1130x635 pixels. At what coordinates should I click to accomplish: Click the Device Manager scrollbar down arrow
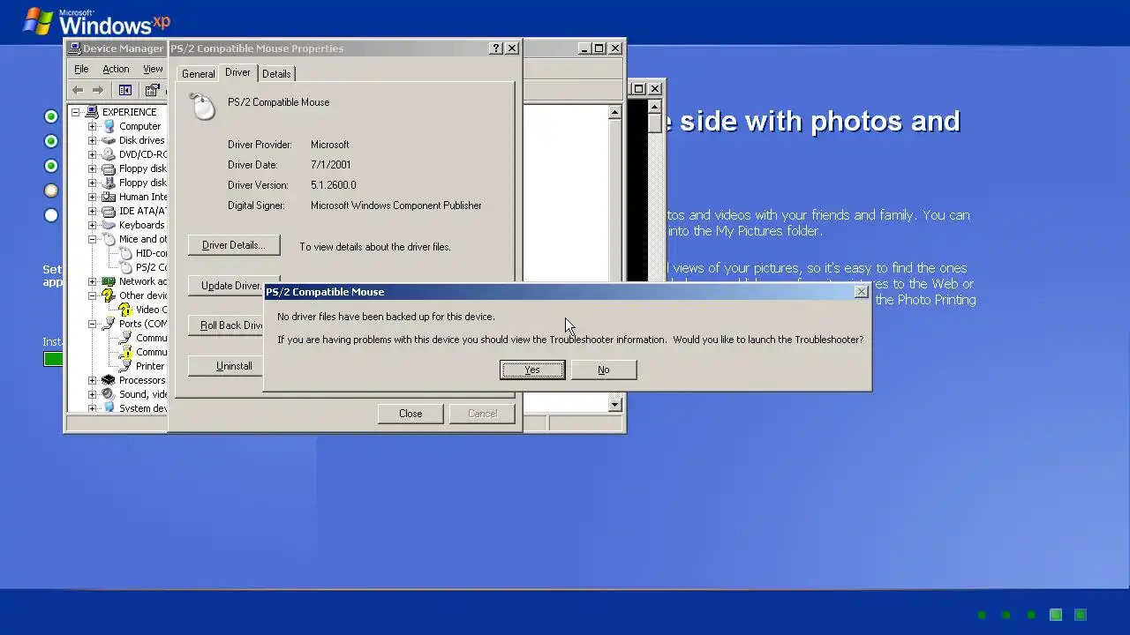tap(614, 404)
